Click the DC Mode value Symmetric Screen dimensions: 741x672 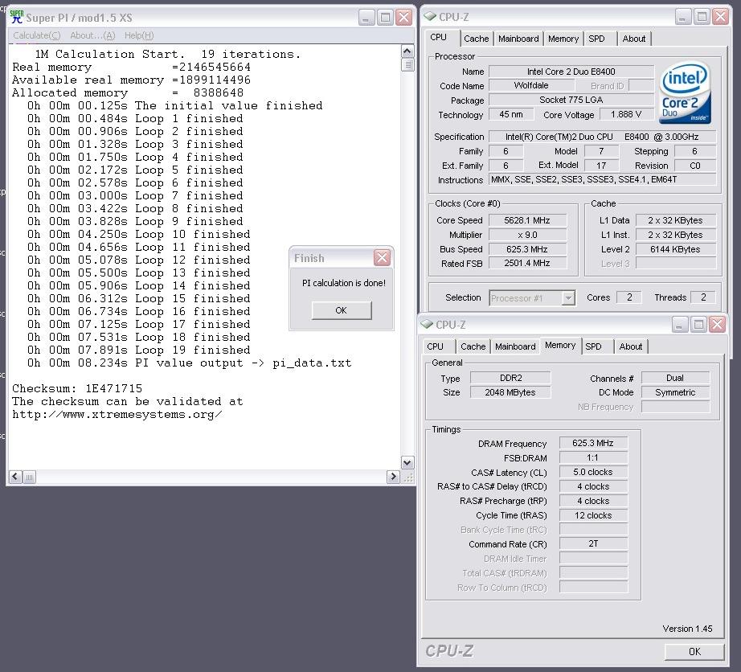point(675,392)
